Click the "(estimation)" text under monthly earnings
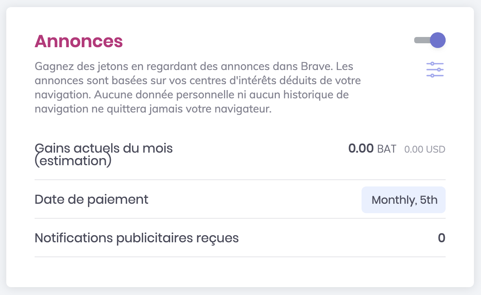Screen dimensions: 481x295 point(73,161)
